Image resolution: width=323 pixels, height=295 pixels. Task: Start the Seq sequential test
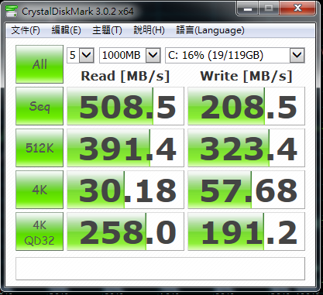tap(40, 106)
